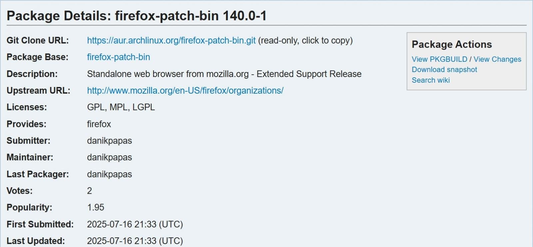Image resolution: width=533 pixels, height=247 pixels.
Task: Click the Git Clone URL label
Action: point(38,41)
